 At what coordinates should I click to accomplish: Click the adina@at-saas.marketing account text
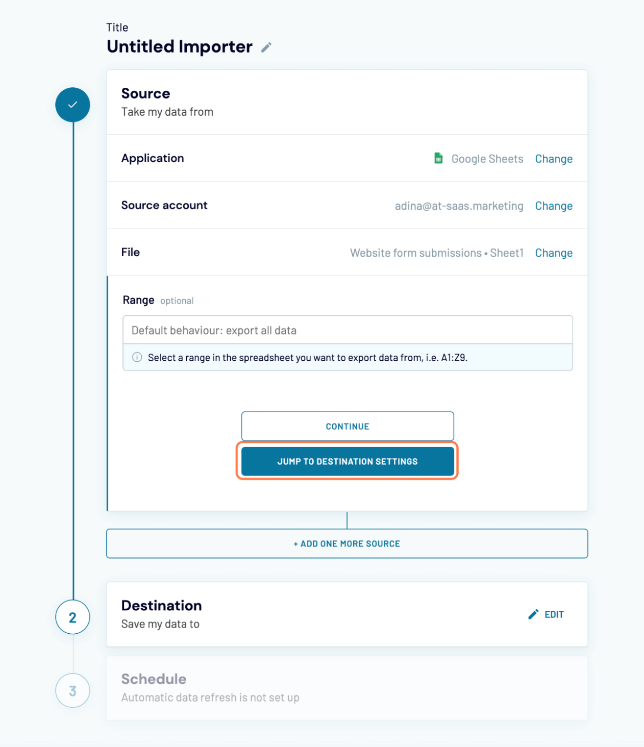[459, 206]
